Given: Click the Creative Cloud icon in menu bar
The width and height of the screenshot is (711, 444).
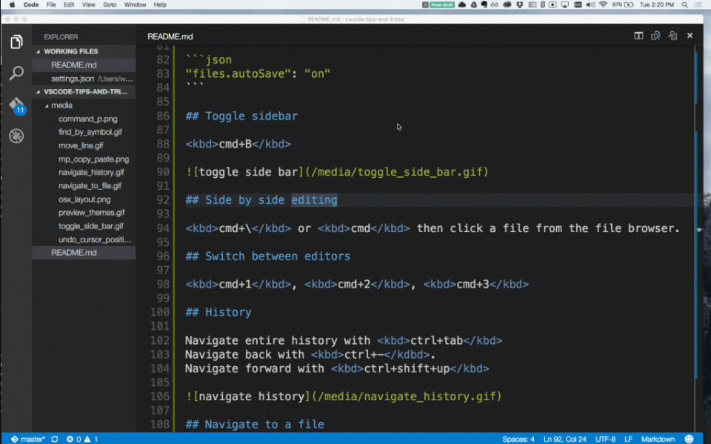Looking at the screenshot, I should [507, 4].
